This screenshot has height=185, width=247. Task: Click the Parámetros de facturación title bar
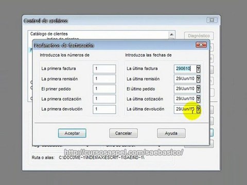click(113, 45)
